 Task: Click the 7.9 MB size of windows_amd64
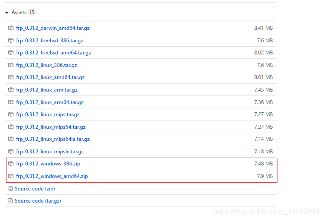(265, 176)
